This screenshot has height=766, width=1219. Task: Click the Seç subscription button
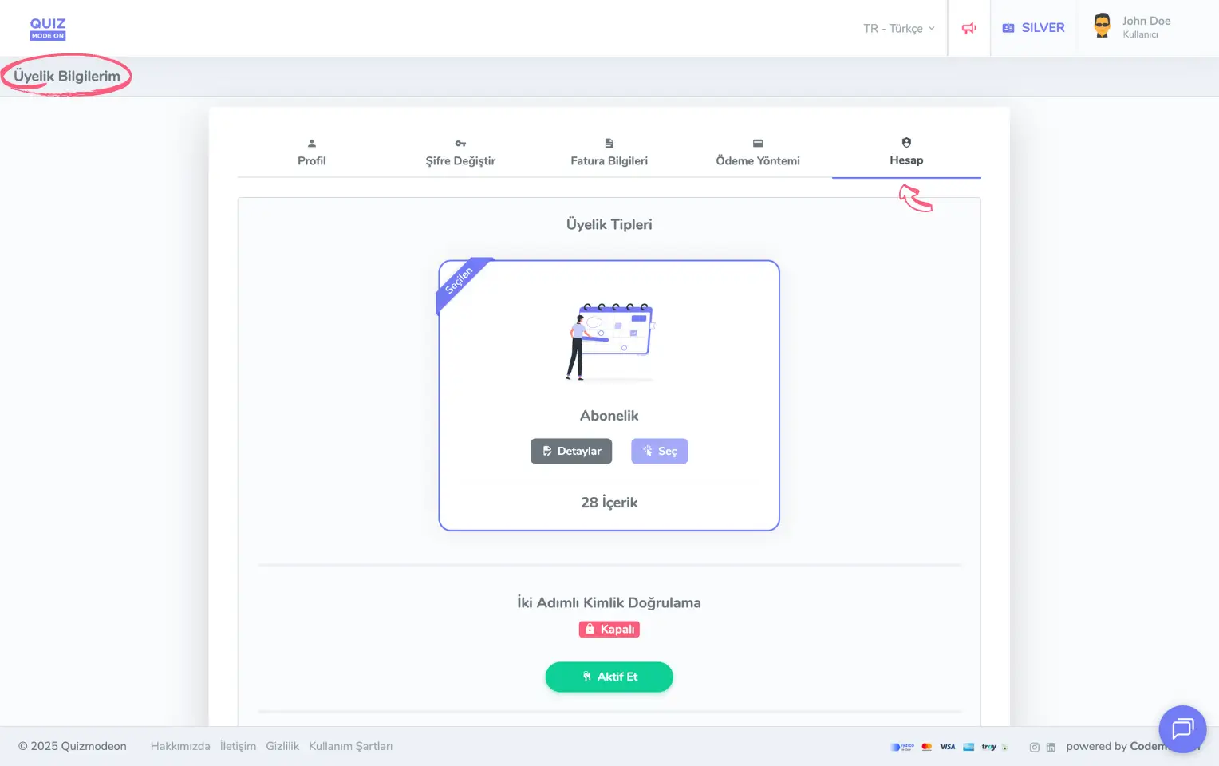(659, 452)
